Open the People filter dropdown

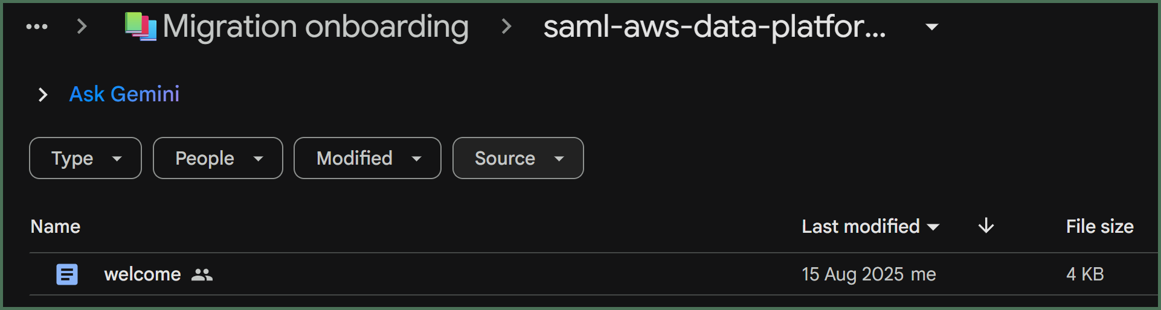218,158
